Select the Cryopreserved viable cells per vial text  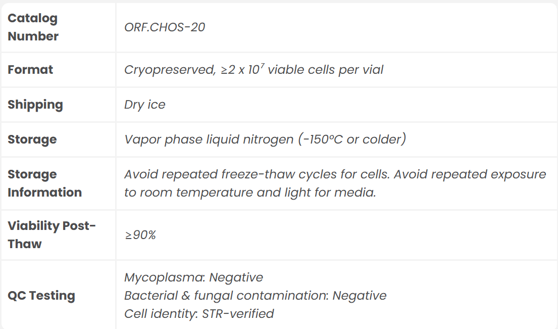[253, 69]
